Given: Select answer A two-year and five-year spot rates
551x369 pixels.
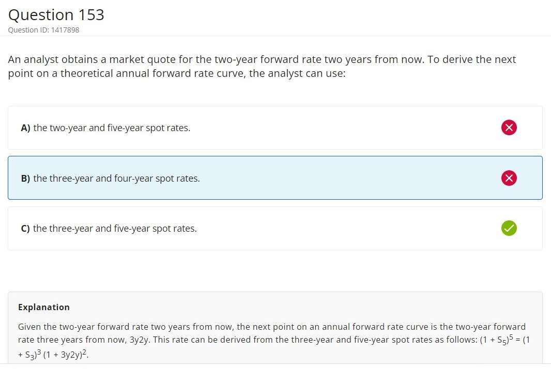Looking at the screenshot, I should click(x=112, y=128).
